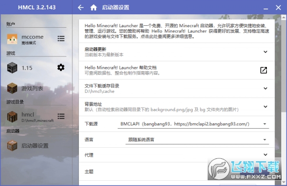Open the mccome account list icon
Viewport: 287px width, 186px height.
[x=61, y=38]
